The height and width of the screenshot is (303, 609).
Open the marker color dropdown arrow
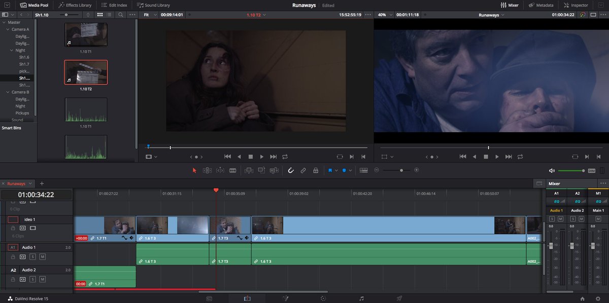coord(351,171)
